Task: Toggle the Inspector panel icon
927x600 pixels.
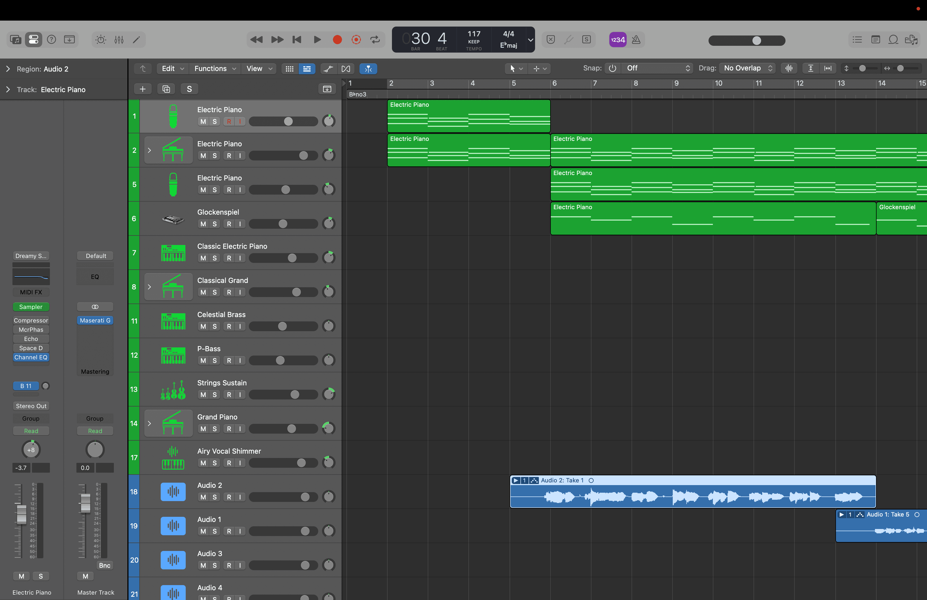Action: tap(34, 39)
